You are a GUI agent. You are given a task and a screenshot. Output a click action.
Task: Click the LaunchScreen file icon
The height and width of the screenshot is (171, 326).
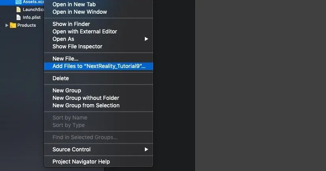tap(19, 9)
